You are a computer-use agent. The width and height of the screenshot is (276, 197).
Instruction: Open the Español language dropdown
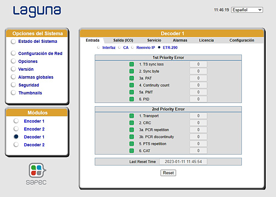pos(247,10)
